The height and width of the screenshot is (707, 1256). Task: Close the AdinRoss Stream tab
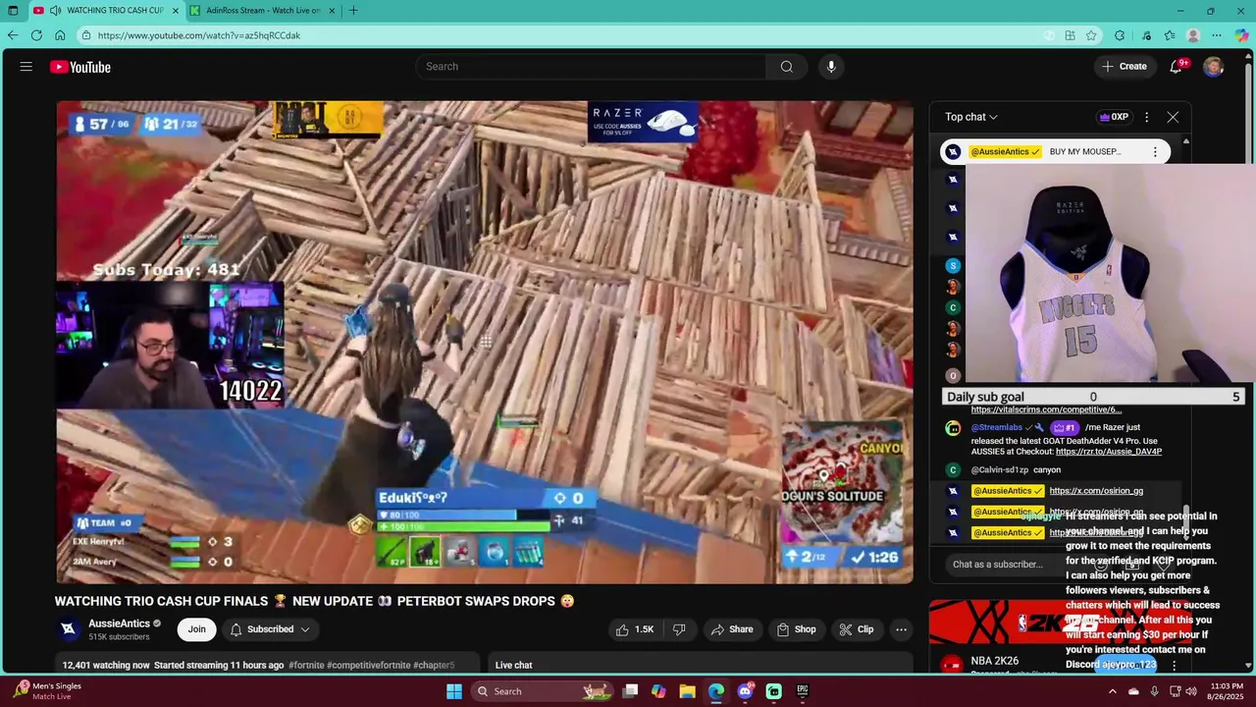pyautogui.click(x=331, y=11)
